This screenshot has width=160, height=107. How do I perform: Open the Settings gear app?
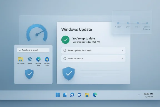[x=30, y=59]
